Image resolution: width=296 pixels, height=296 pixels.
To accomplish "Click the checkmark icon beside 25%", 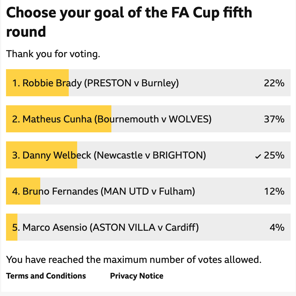I will click(258, 156).
